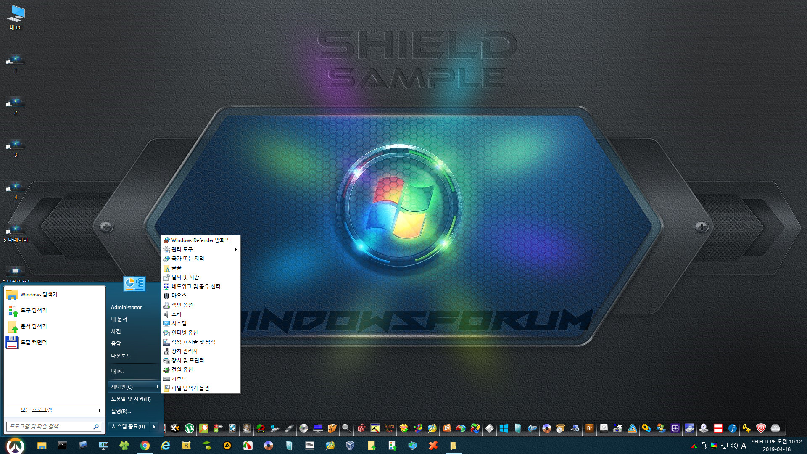Image resolution: width=807 pixels, height=454 pixels.
Task: Launch Windows 탐색기 from Start menu
Action: 55,295
